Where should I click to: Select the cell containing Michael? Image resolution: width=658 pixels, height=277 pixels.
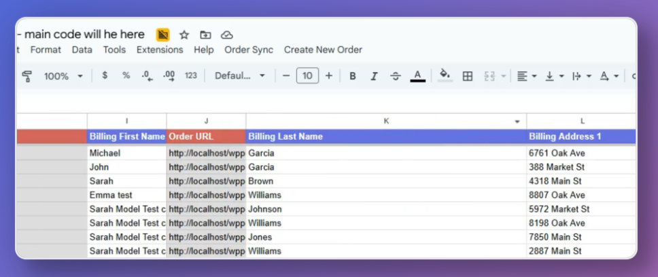(126, 153)
